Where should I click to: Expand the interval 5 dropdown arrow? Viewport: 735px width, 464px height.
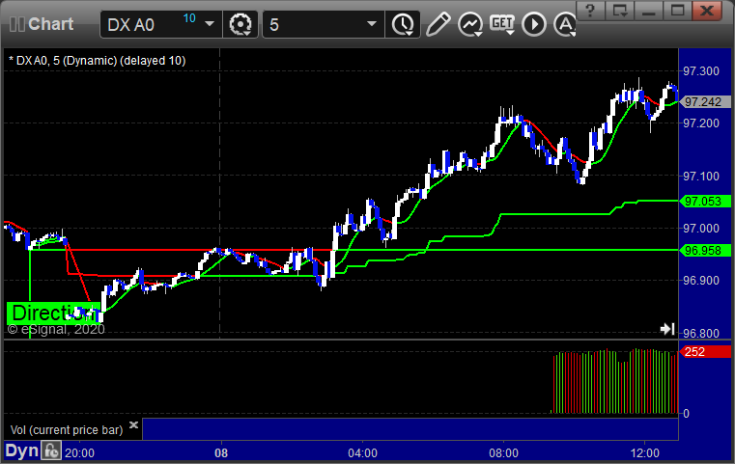pyautogui.click(x=372, y=24)
